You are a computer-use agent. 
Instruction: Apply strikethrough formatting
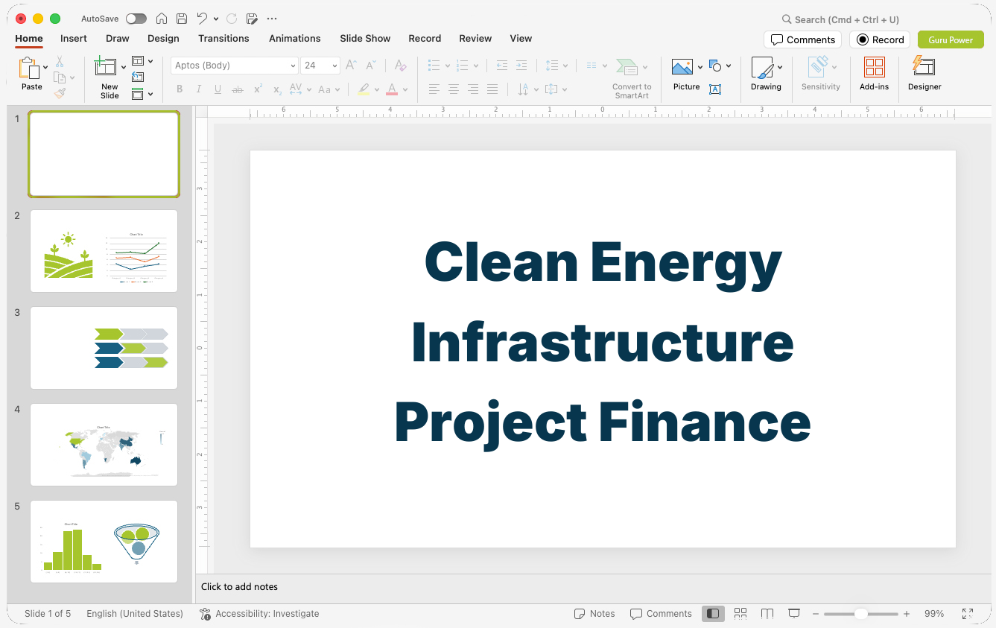click(x=237, y=89)
